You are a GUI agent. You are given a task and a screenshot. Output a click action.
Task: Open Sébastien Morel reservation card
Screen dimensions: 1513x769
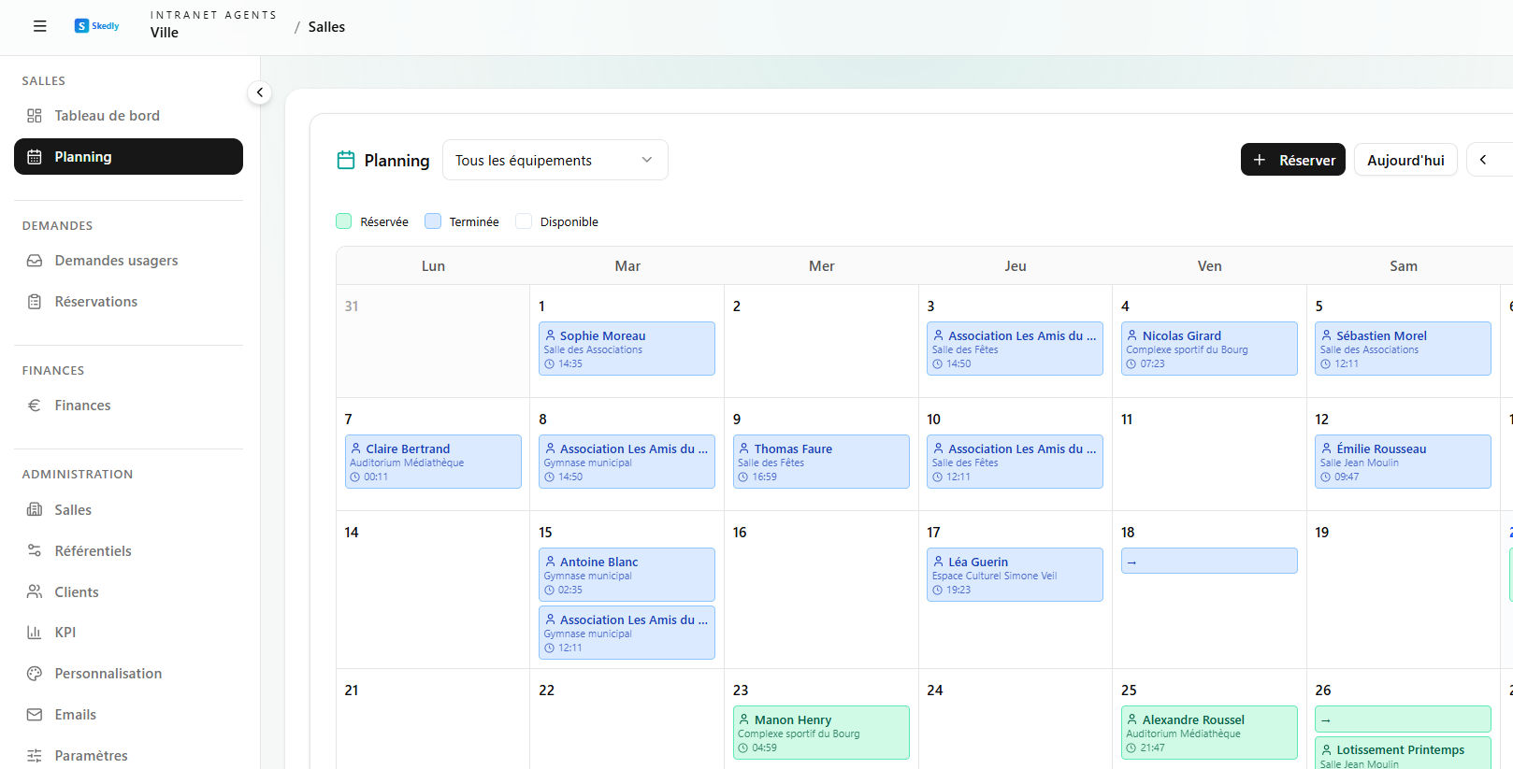[1403, 349]
